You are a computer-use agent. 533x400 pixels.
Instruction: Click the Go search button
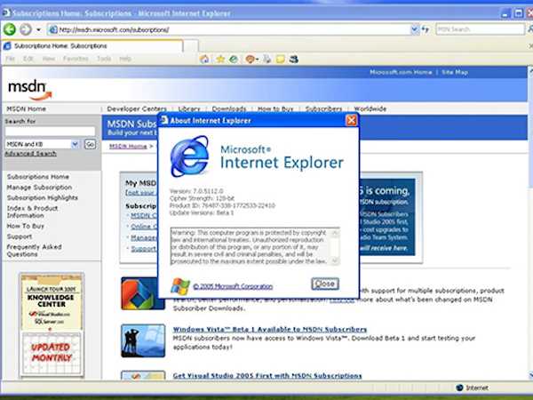[x=90, y=144]
